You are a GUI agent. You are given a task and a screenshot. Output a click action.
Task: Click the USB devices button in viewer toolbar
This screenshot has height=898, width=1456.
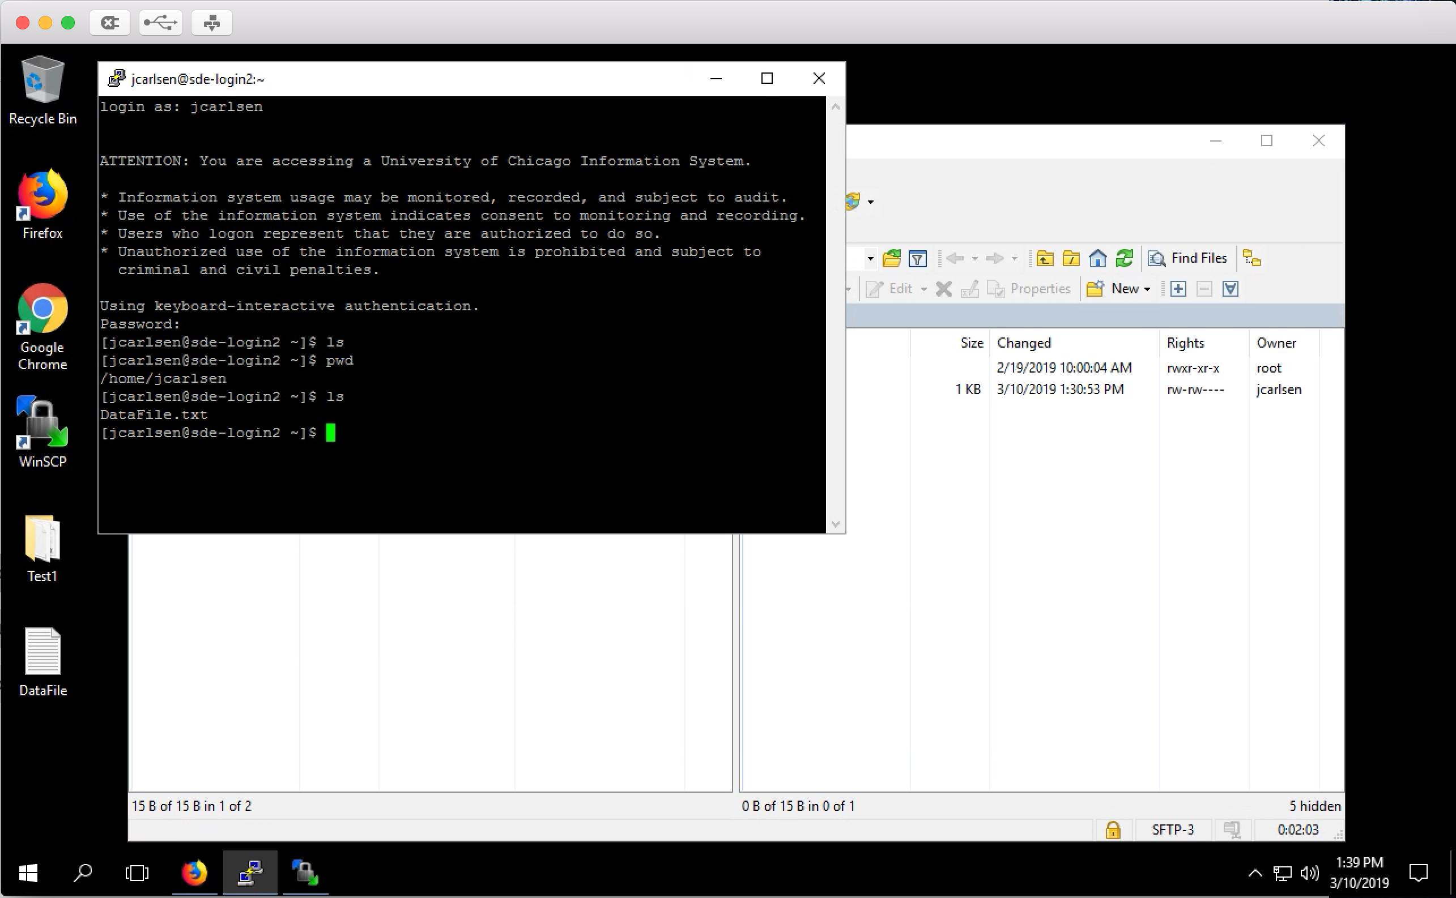[x=160, y=23]
